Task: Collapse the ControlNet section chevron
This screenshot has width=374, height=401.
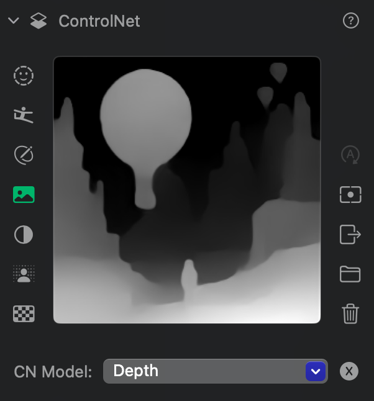Action: coord(14,20)
